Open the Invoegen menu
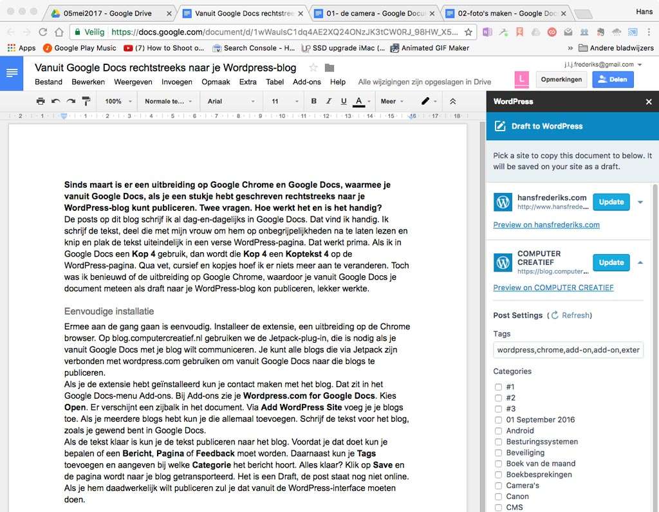The image size is (659, 512). pyautogui.click(x=176, y=82)
